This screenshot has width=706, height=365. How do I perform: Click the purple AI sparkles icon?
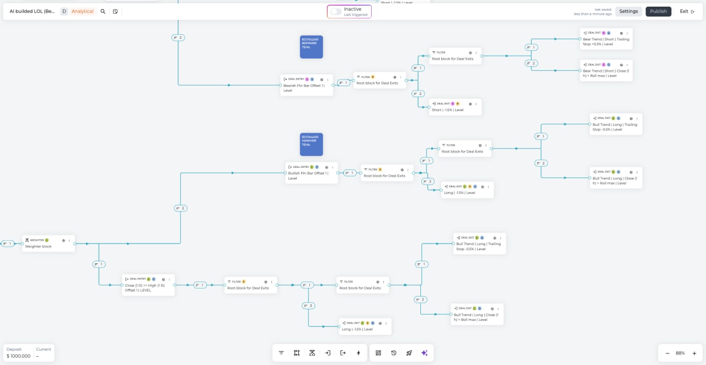click(424, 352)
